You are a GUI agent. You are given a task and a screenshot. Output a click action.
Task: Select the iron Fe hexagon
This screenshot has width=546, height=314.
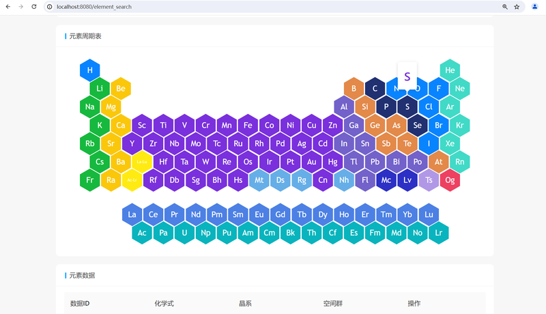click(248, 126)
